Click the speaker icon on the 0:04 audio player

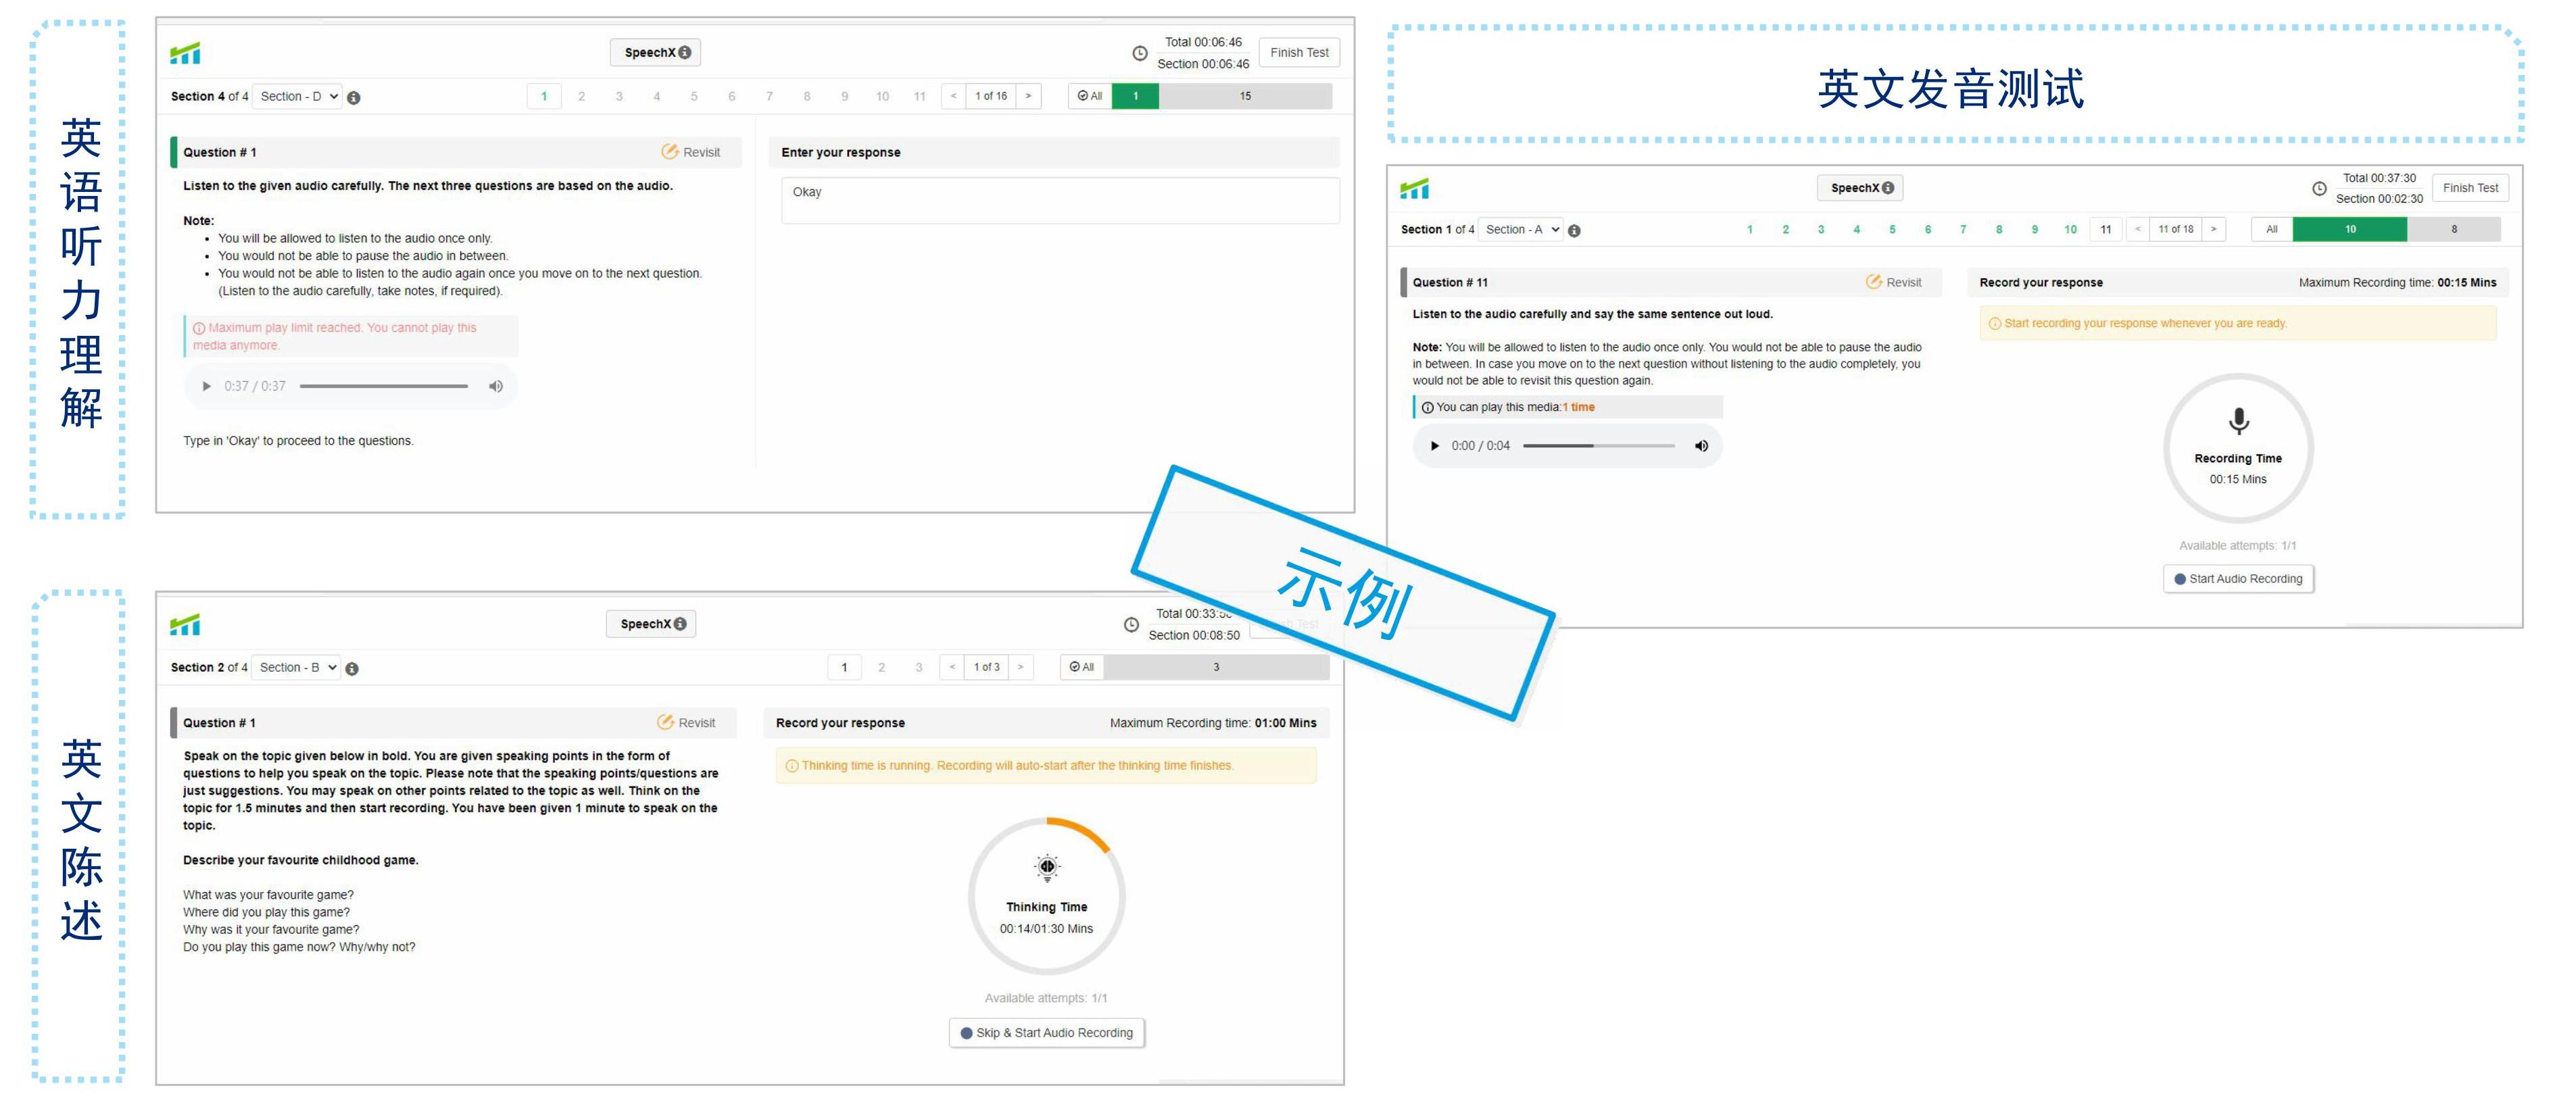[1701, 445]
